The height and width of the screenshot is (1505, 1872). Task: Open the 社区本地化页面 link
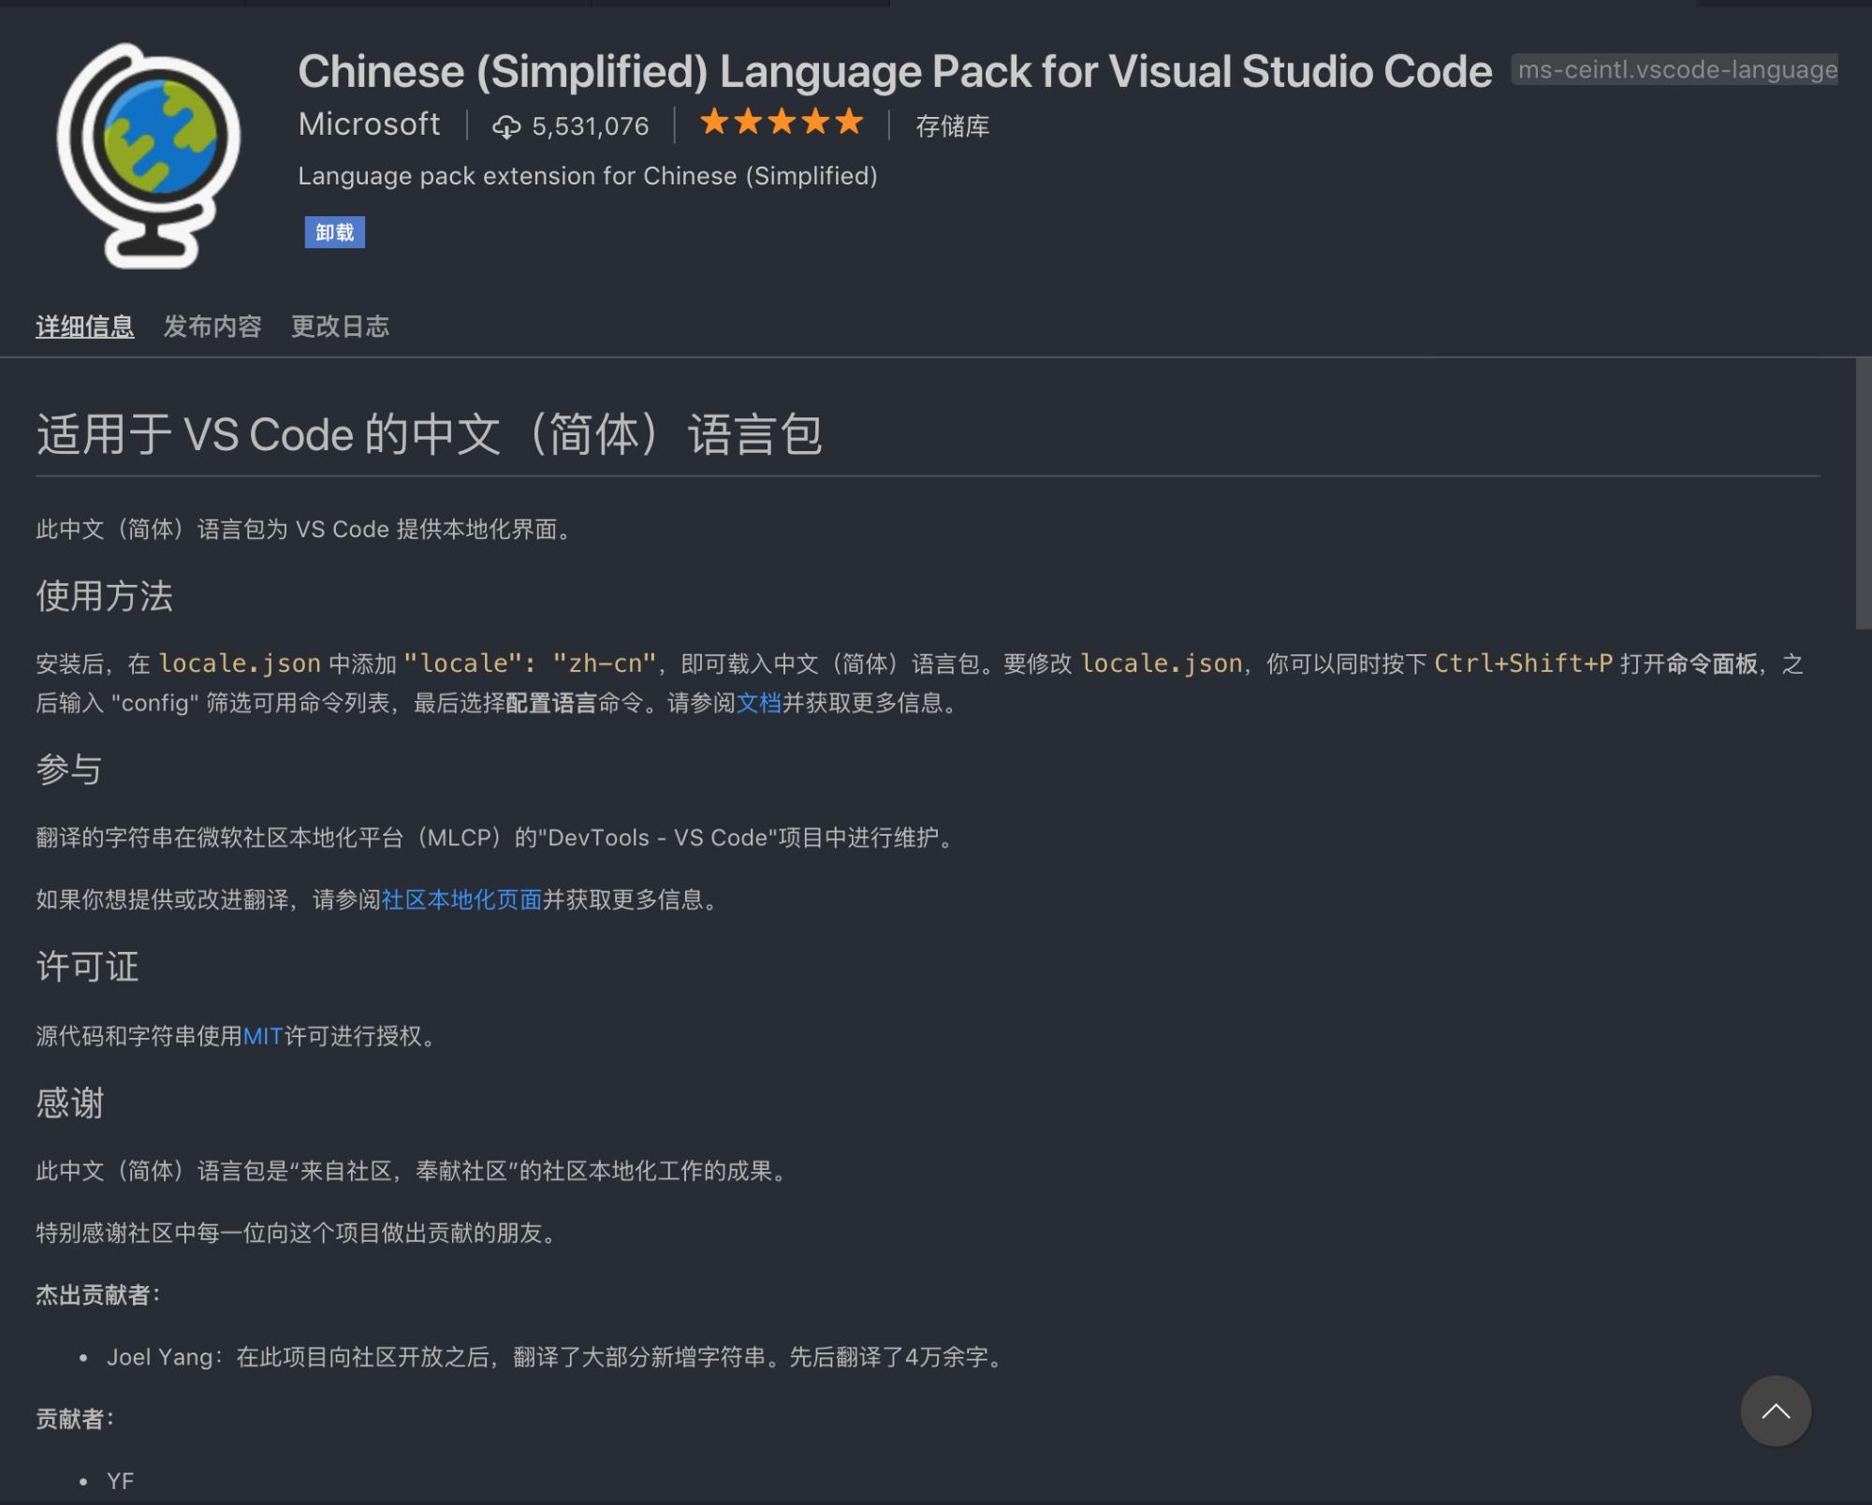(x=461, y=899)
